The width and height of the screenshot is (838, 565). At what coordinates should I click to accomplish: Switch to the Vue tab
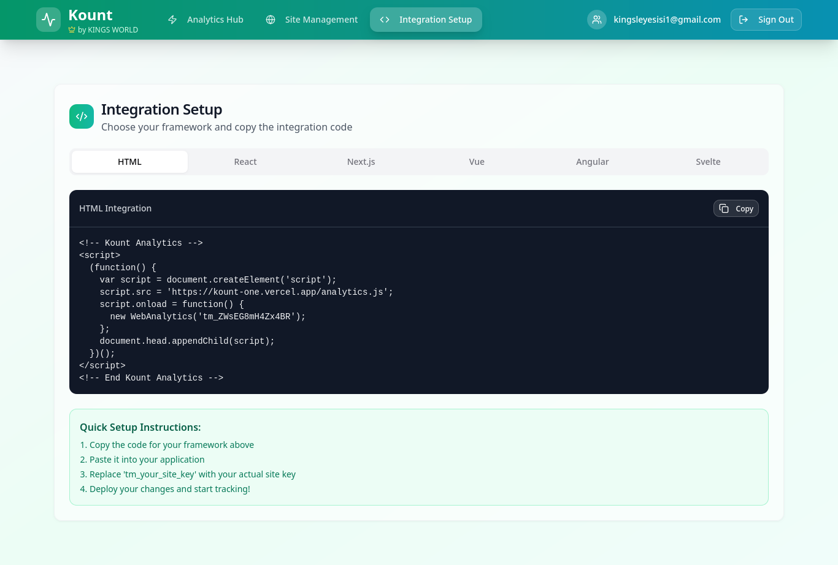tap(477, 162)
